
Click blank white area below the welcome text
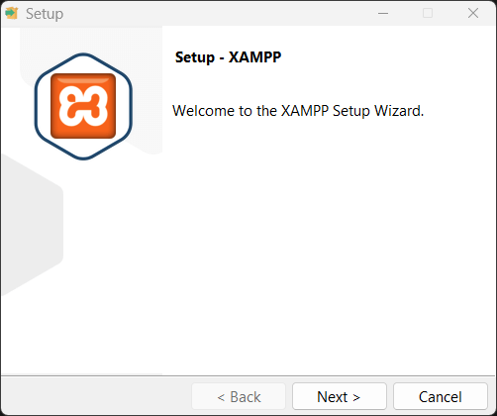click(x=329, y=248)
